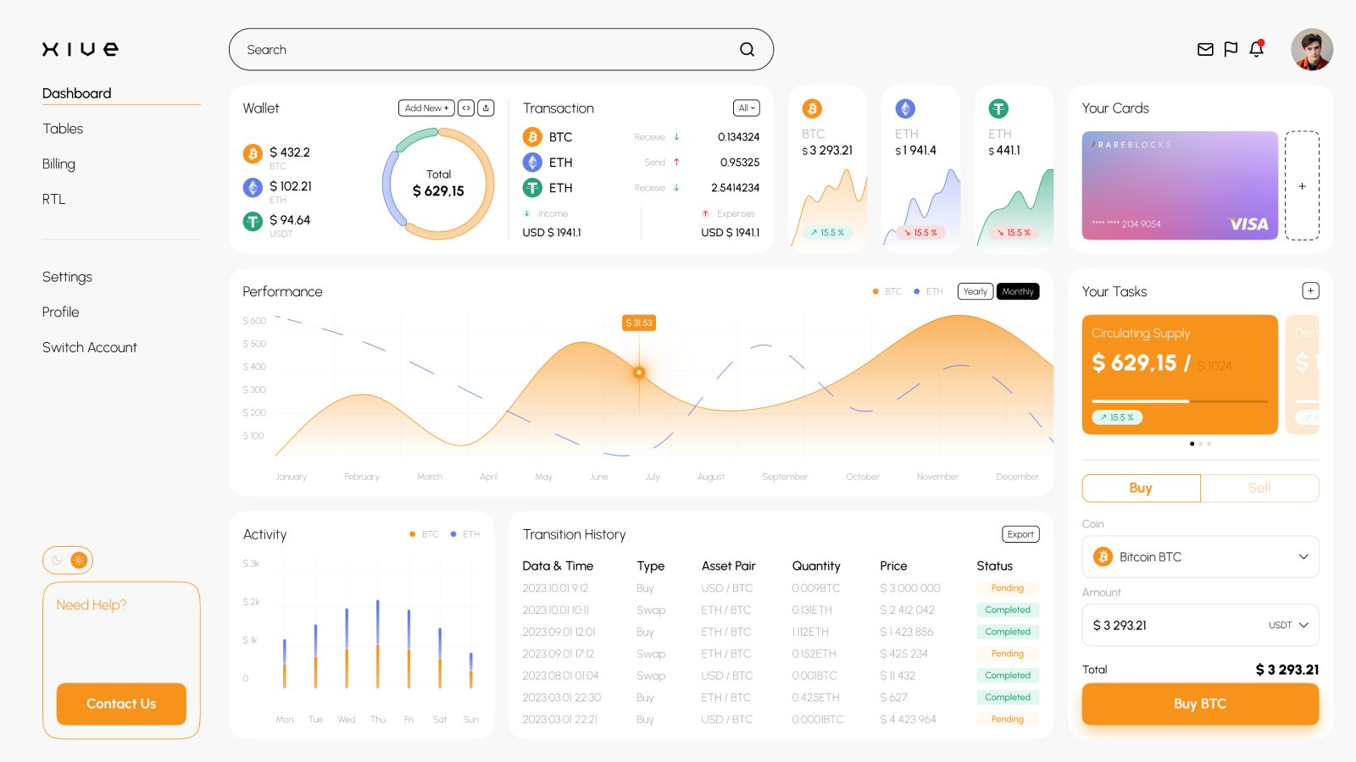Focus the Search input field

501,50
